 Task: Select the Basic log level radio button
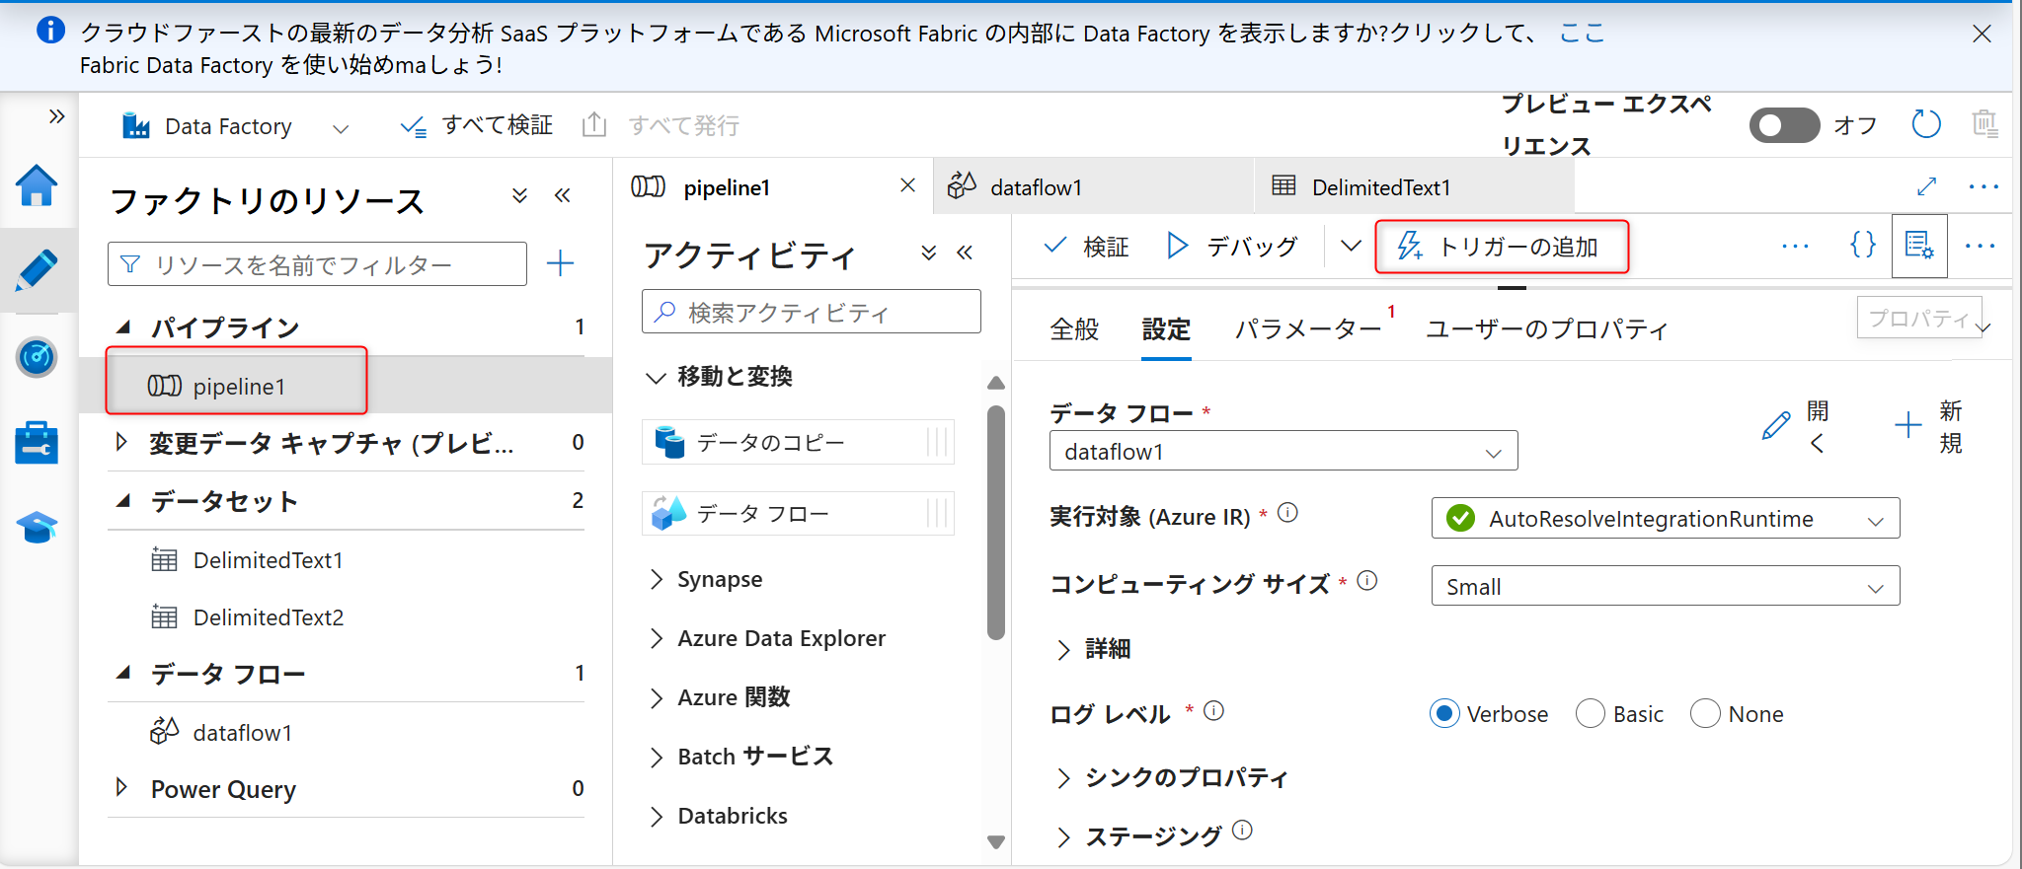1590,713
